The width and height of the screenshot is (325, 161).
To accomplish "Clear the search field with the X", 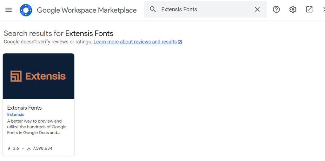I will (257, 9).
